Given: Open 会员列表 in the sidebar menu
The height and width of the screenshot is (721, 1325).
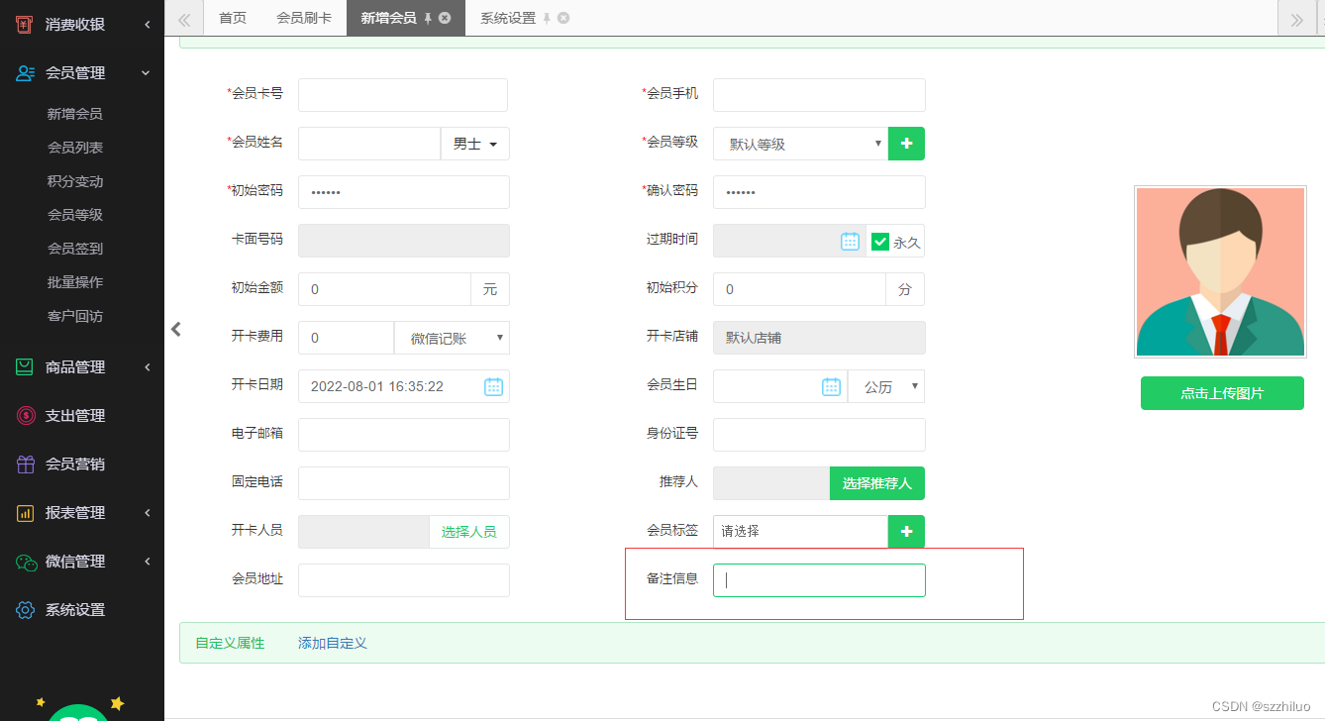Looking at the screenshot, I should click(x=75, y=148).
